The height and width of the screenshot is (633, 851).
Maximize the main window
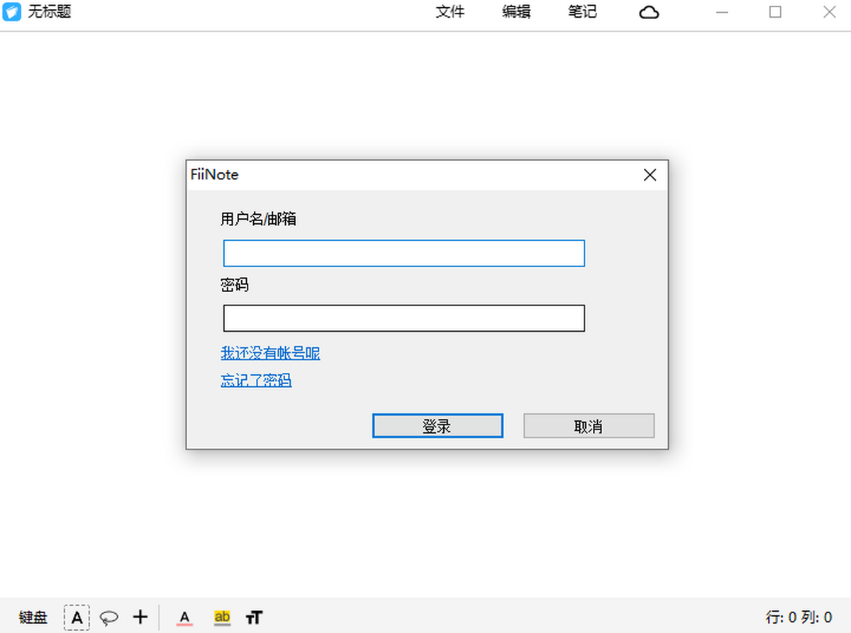pos(775,12)
